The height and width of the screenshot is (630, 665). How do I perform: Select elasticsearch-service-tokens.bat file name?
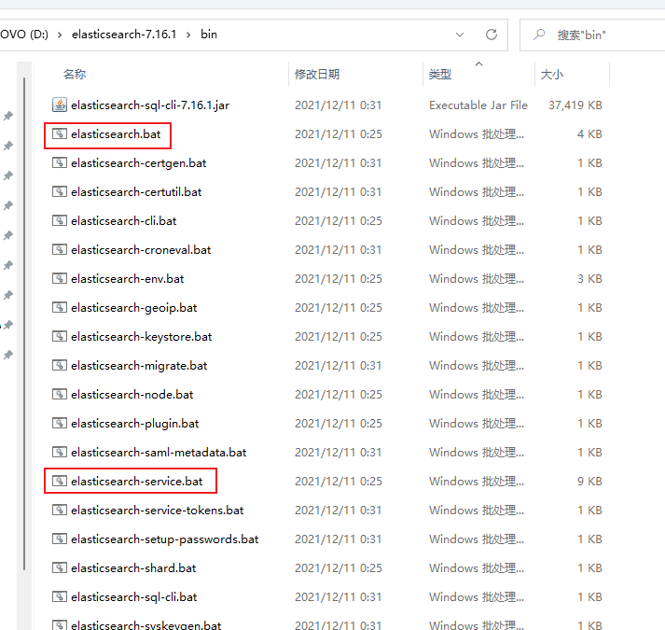pos(158,510)
